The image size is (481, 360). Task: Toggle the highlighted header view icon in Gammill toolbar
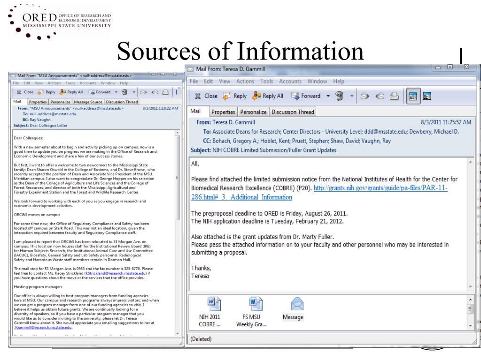413,96
